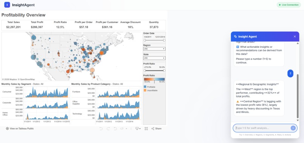The image size is (304, 143).
Task: Click the 'Try: 1. Overview...' hint text
Action: pos(265,135)
